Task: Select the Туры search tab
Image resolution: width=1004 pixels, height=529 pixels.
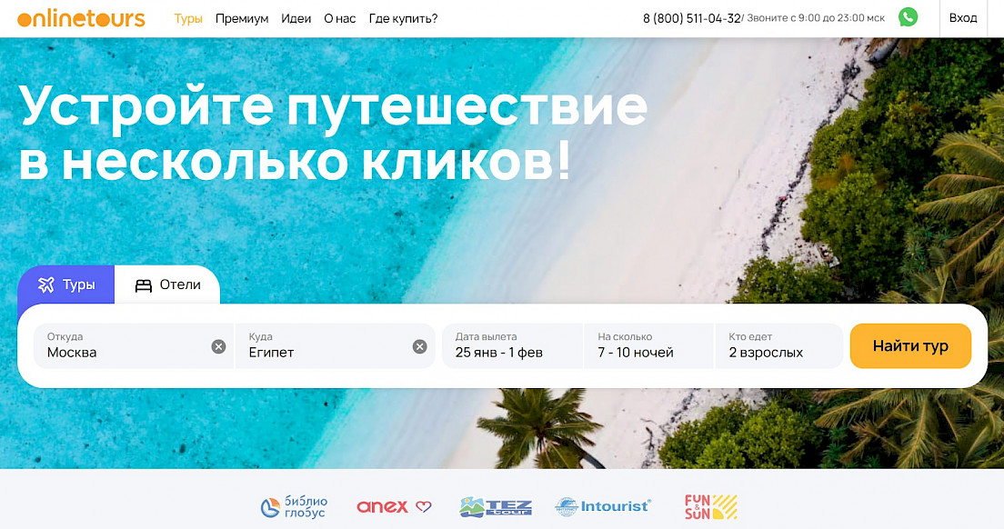Action: pos(66,284)
